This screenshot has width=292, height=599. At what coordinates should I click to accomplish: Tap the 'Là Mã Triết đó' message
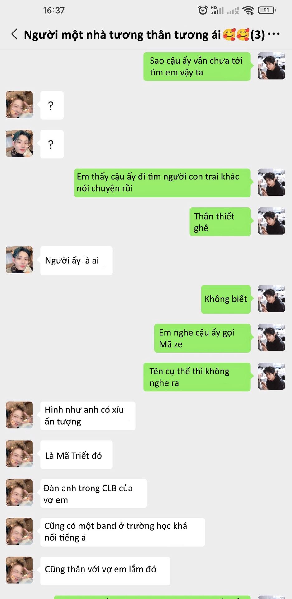coord(76,455)
